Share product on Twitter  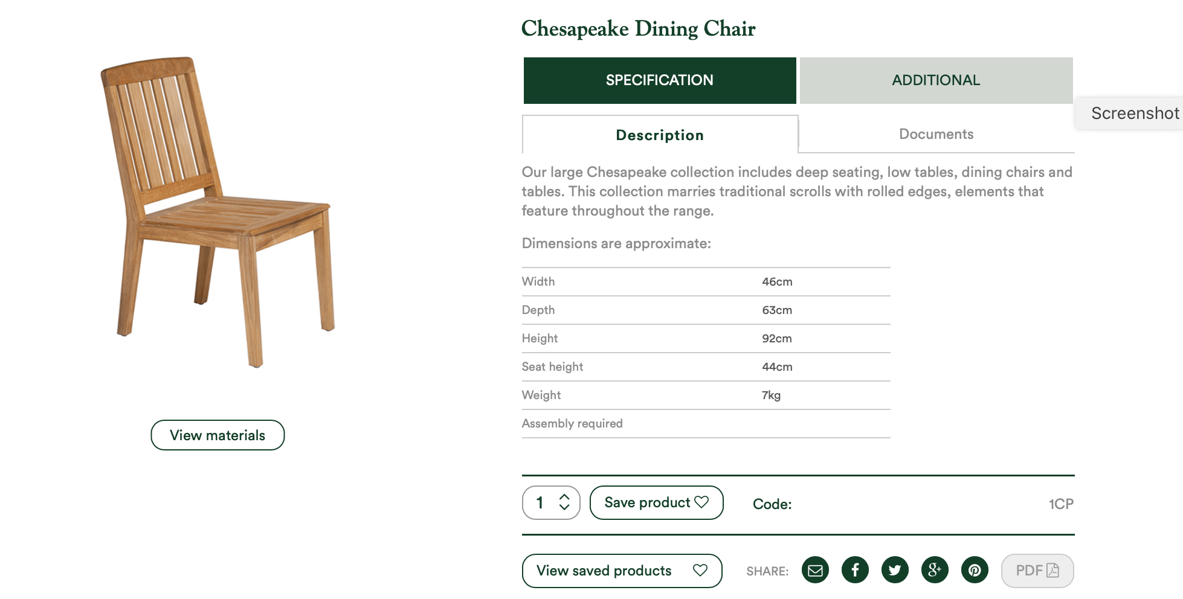(x=895, y=570)
